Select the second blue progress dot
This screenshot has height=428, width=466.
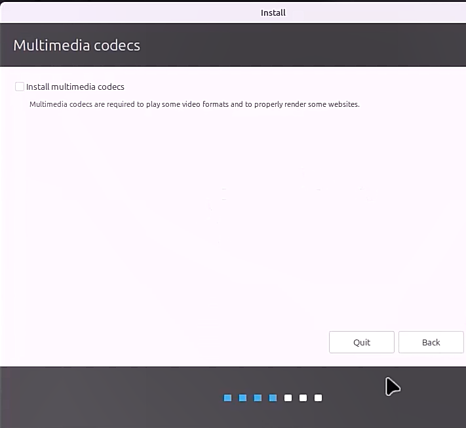pos(243,398)
